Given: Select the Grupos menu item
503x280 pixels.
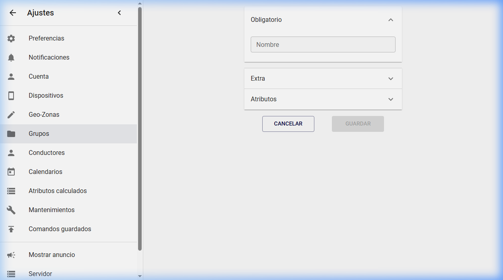Looking at the screenshot, I should click(68, 134).
